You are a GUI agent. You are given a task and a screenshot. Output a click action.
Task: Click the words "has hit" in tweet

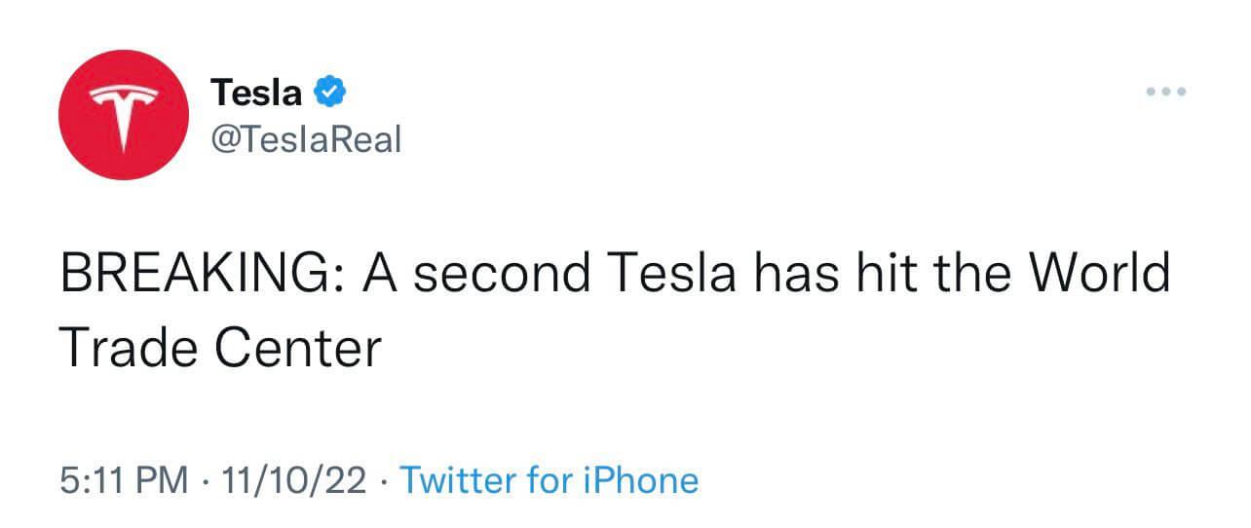tap(833, 274)
